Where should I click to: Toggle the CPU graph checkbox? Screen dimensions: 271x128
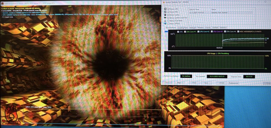coord(178,32)
